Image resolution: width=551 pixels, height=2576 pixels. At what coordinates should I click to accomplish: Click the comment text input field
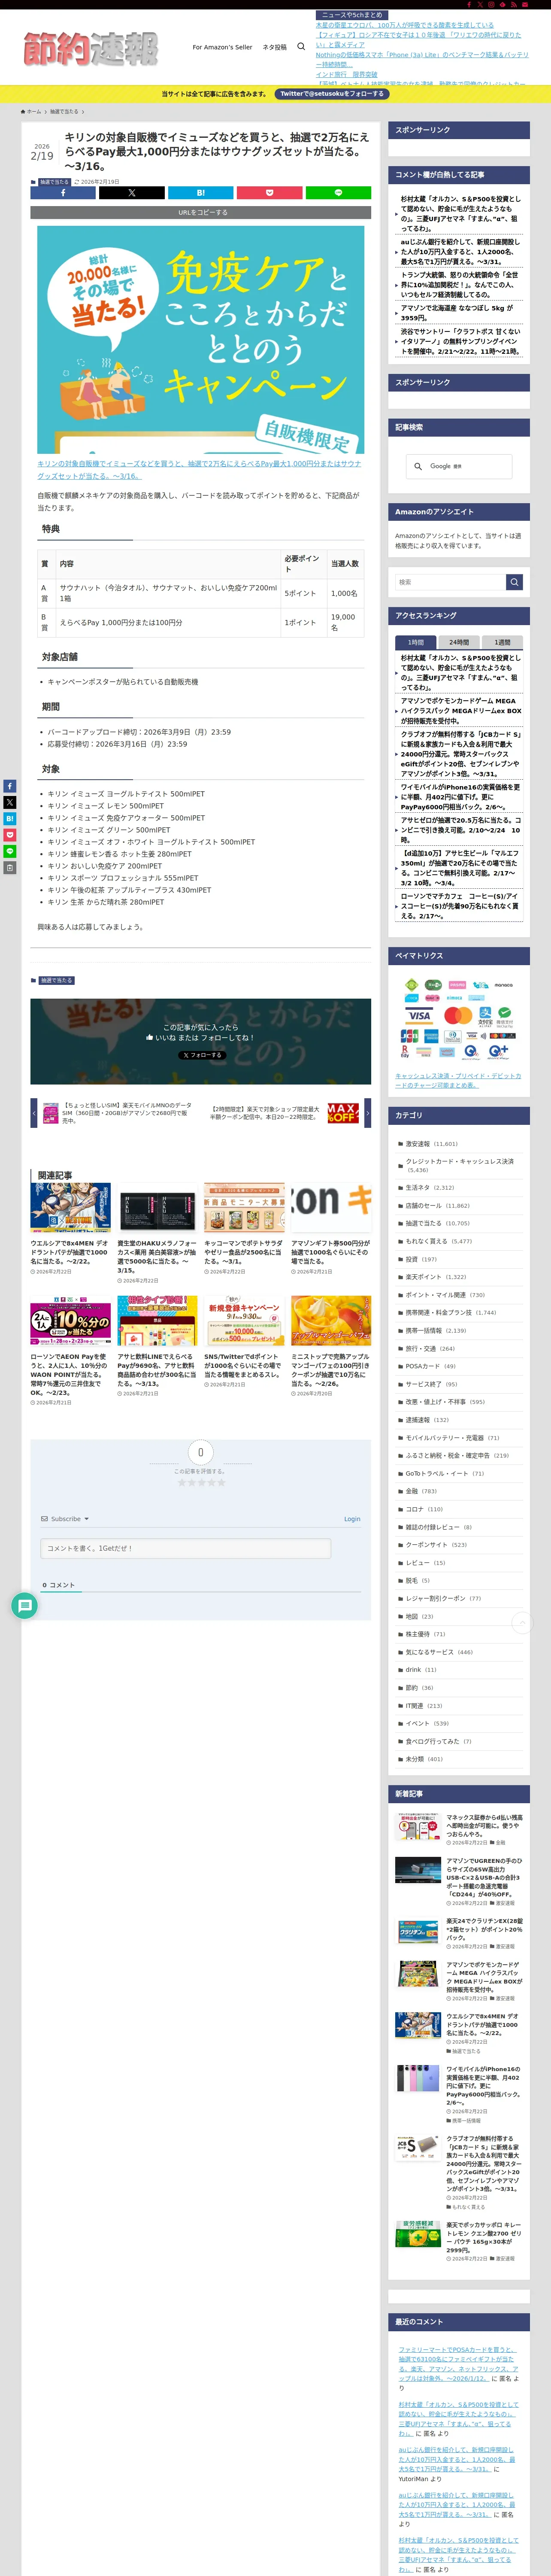click(x=186, y=1548)
